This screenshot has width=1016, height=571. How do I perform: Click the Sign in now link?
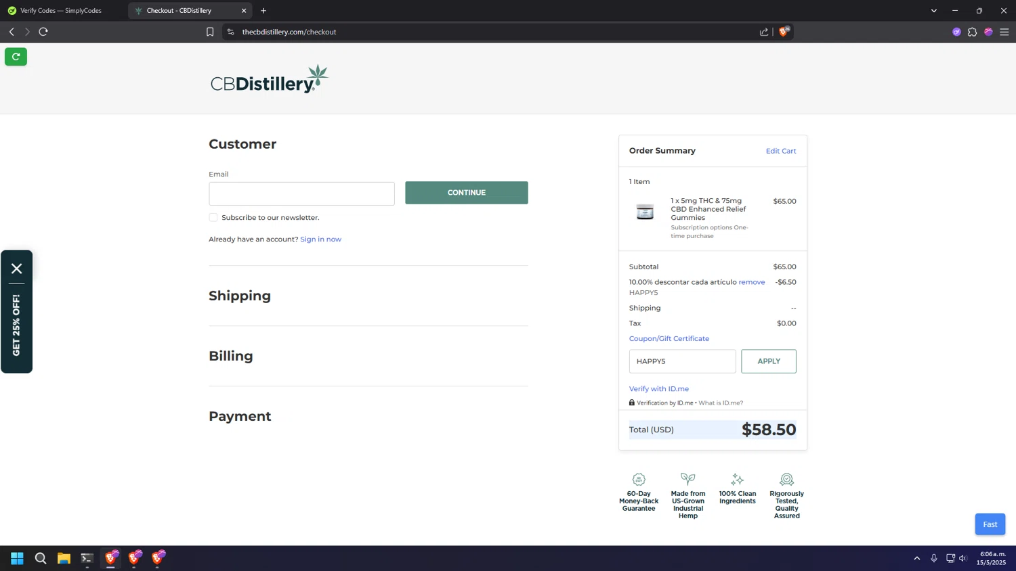point(320,239)
